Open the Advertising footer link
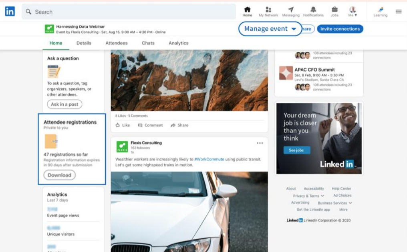 click(x=300, y=202)
